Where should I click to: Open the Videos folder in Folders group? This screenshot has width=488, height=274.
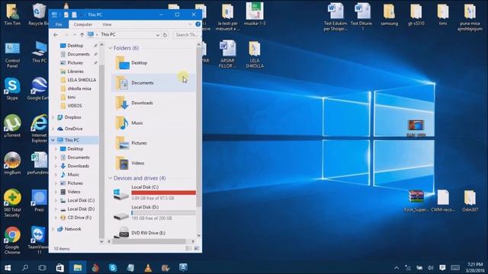coord(153,163)
